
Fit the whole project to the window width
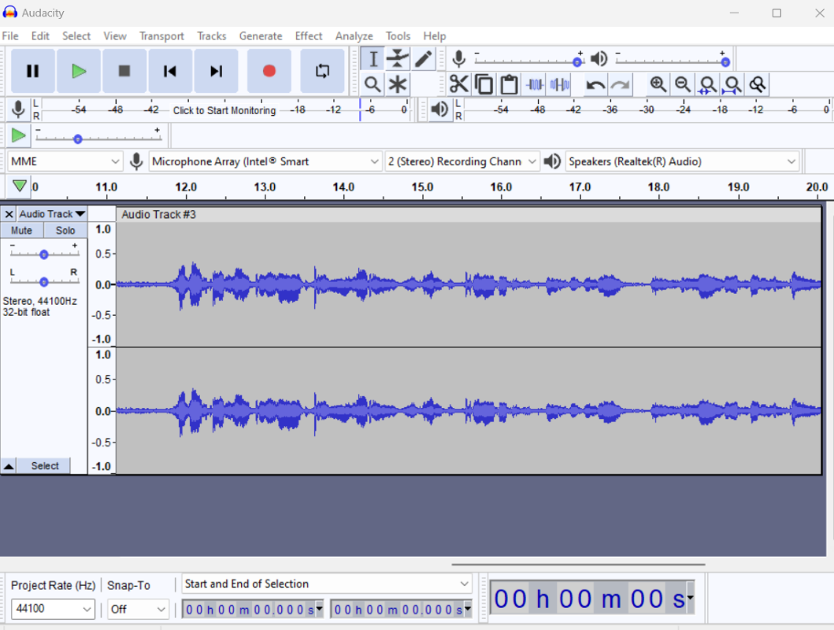pyautogui.click(x=733, y=84)
